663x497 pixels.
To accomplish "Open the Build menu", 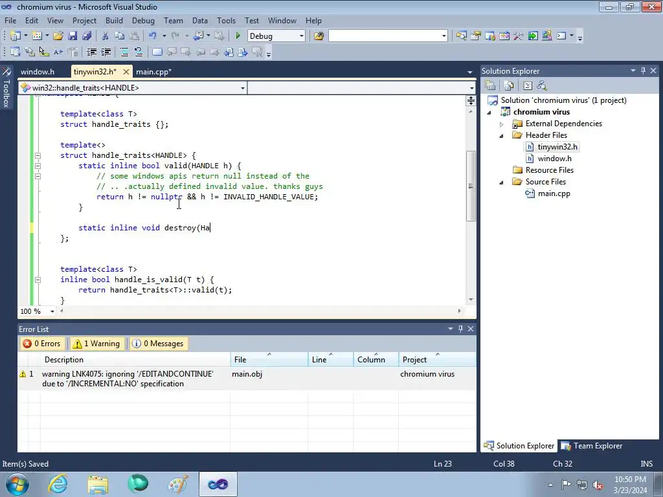I will pyautogui.click(x=114, y=20).
